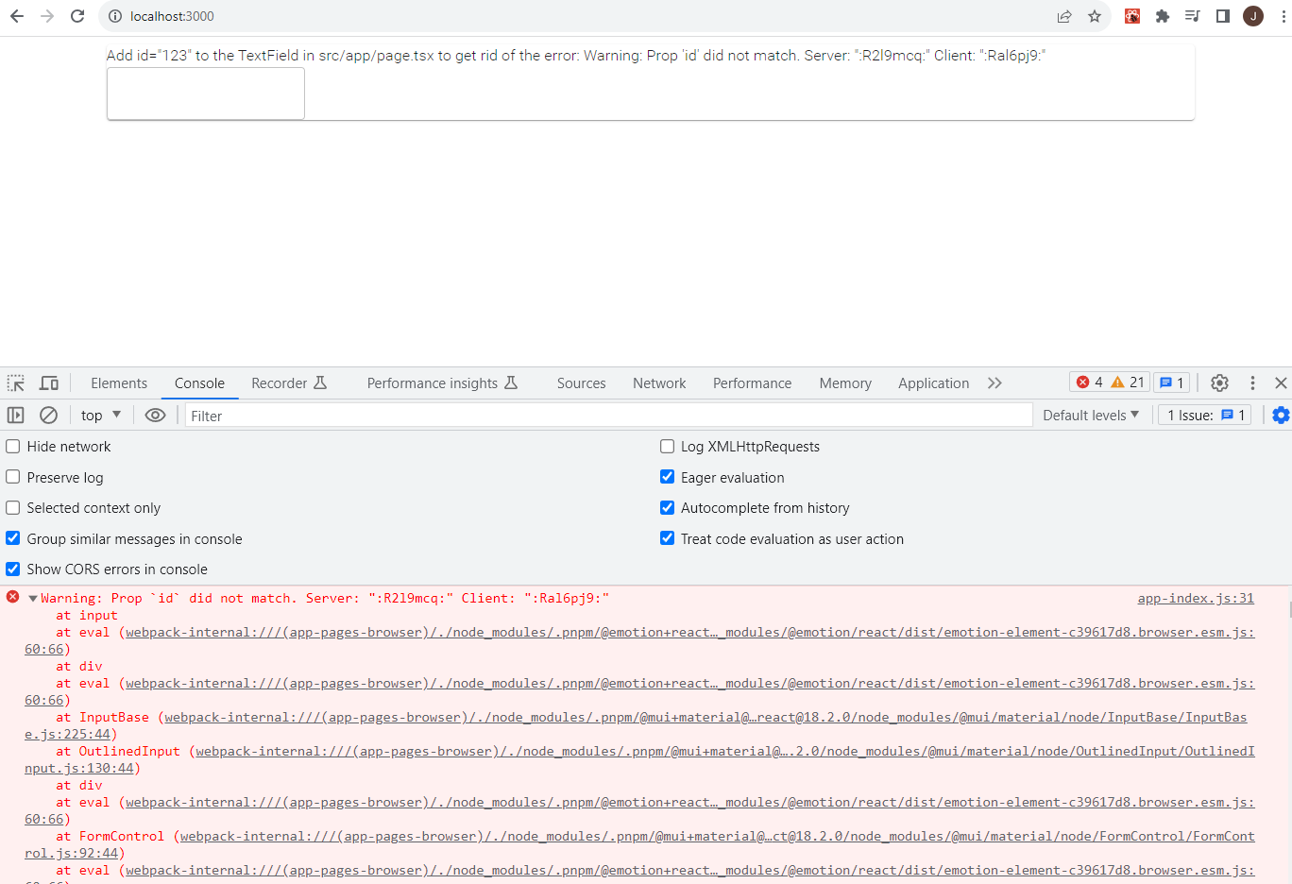Show the console sidebar panel icon
1292x884 pixels.
click(x=16, y=415)
